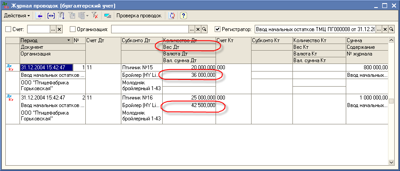Click the 36 000,000 weight cell
The height and width of the screenshot is (171, 400).
tap(189, 75)
